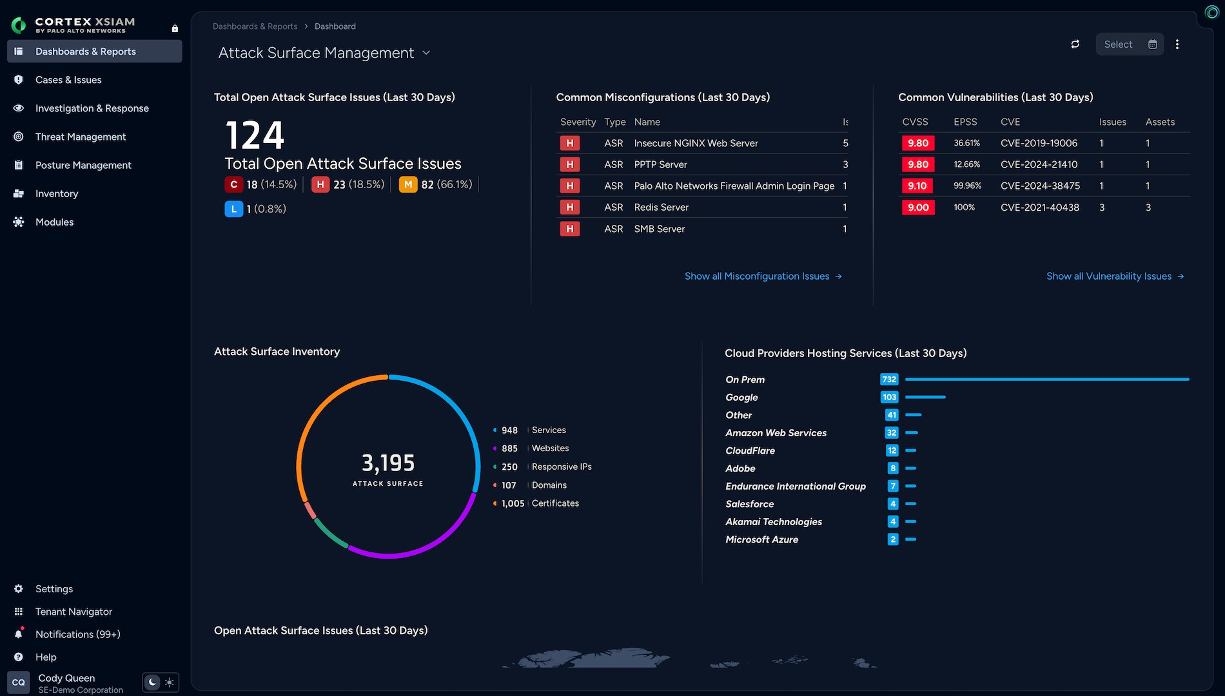This screenshot has height=696, width=1225.
Task: Switch to light mode with sun toggle
Action: pos(170,682)
